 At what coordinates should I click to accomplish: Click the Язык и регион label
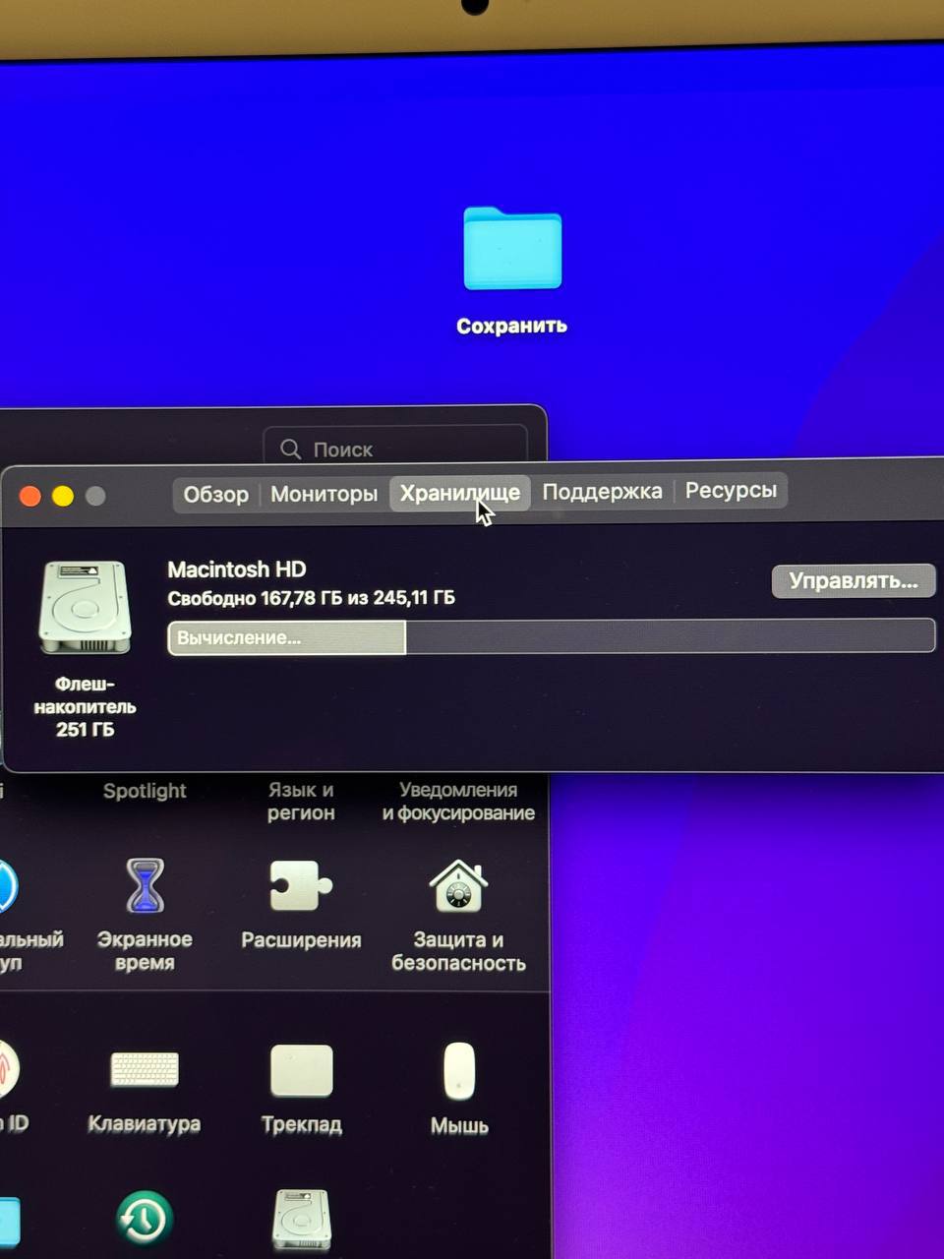tap(301, 802)
